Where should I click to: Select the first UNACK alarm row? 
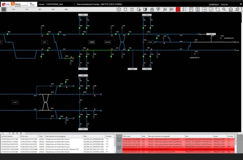[55, 139]
